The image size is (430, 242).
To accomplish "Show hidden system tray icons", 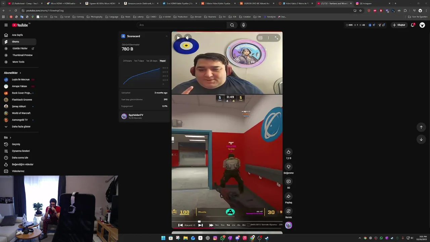I will 360,238.
